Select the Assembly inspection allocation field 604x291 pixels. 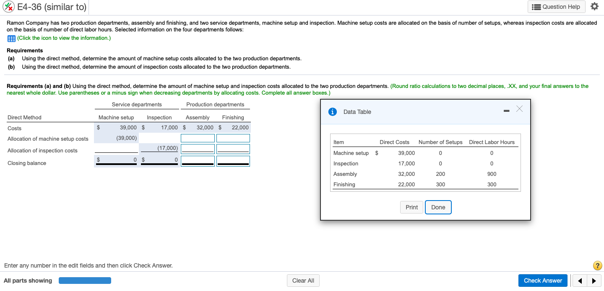point(198,149)
